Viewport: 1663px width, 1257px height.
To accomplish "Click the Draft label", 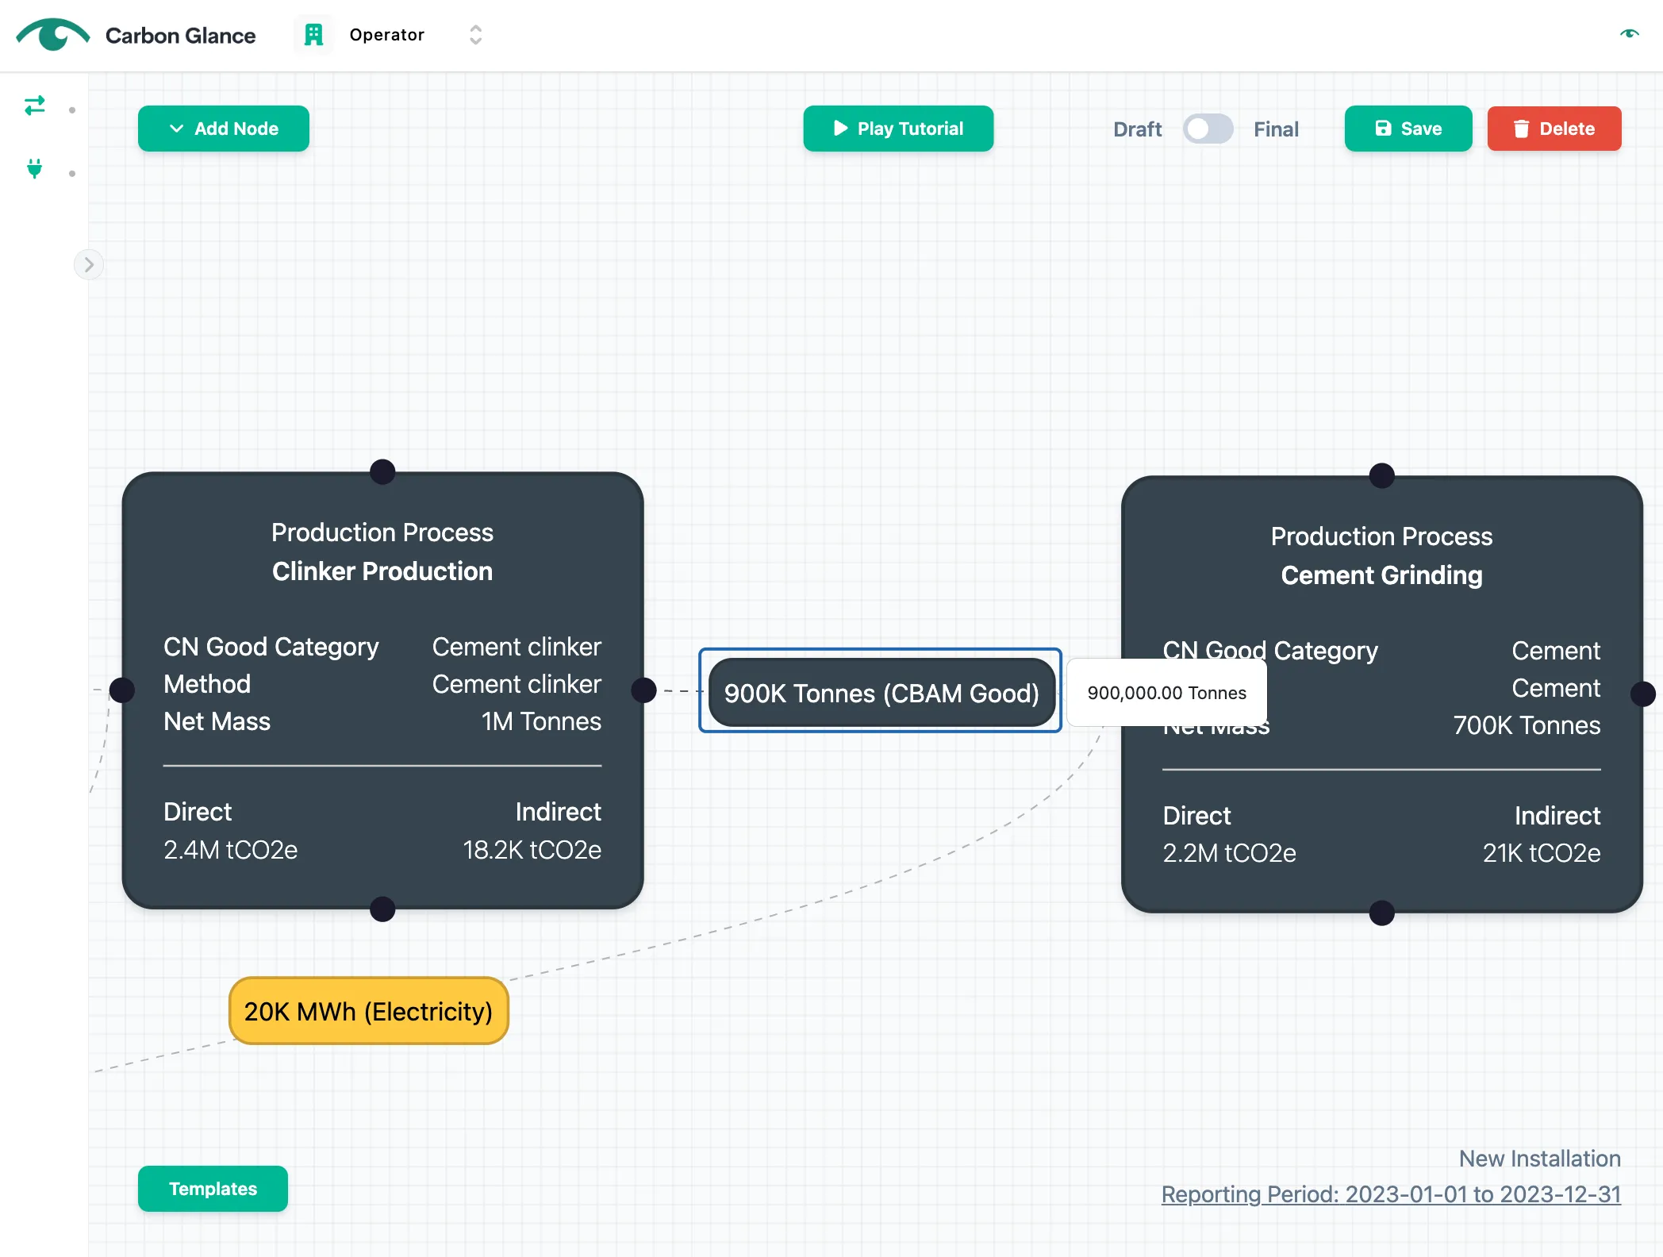I will (1137, 129).
